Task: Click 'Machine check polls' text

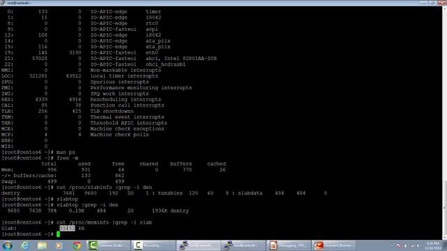Action: pos(119,135)
